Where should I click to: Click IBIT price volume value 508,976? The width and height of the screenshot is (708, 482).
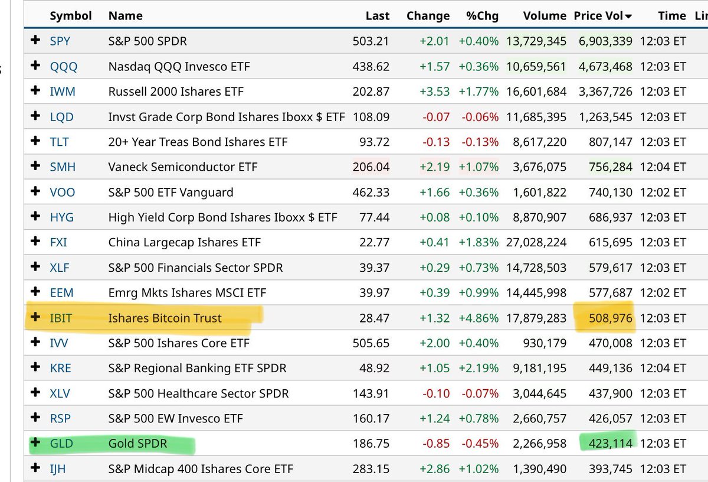tap(610, 318)
